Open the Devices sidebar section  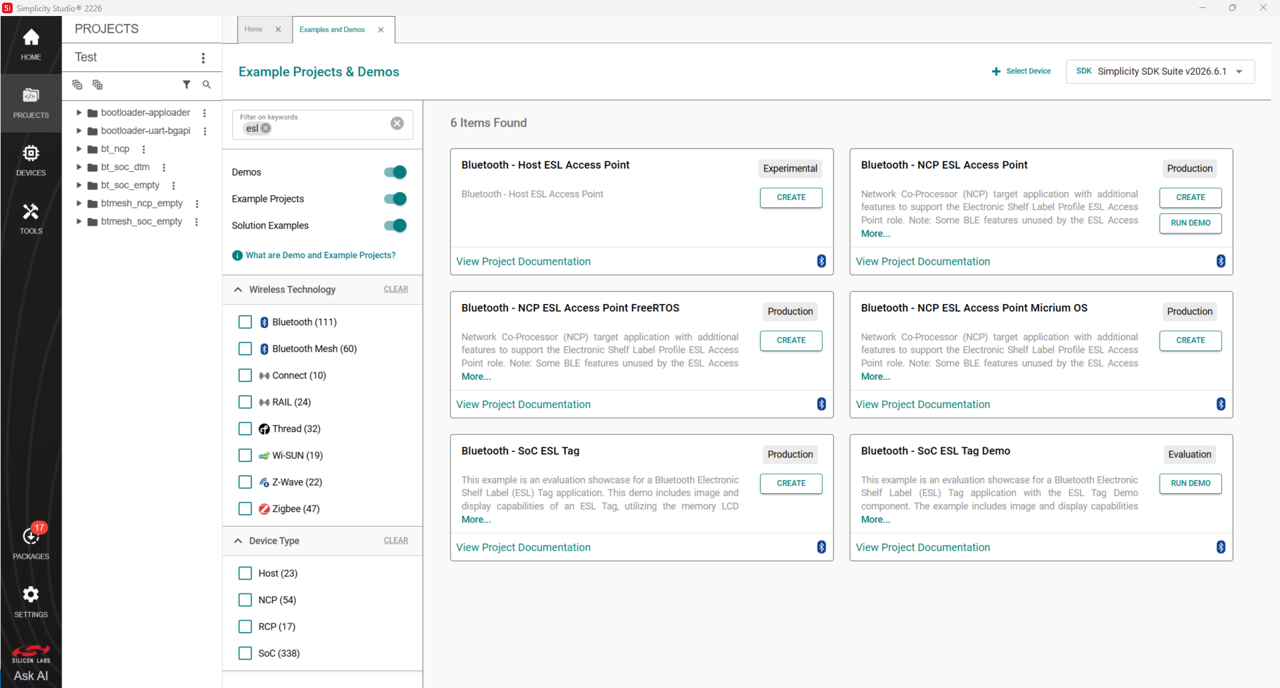click(x=31, y=161)
